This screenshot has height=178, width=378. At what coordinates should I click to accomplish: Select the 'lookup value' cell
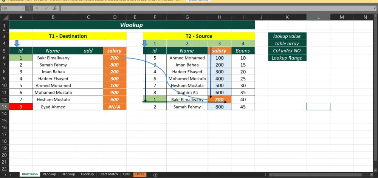point(287,36)
